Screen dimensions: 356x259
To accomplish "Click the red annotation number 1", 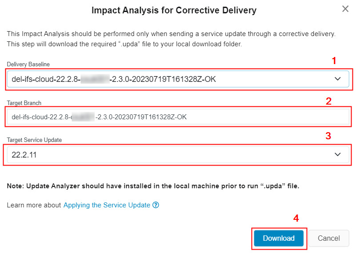I will click(334, 61).
